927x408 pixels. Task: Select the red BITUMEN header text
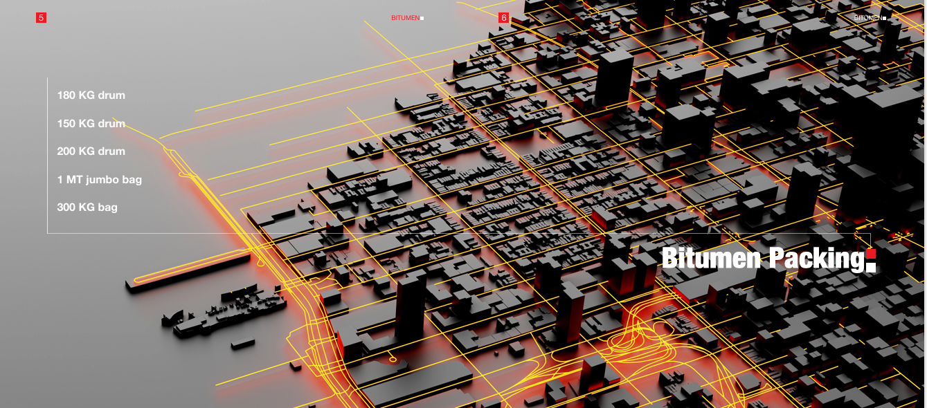coord(405,18)
